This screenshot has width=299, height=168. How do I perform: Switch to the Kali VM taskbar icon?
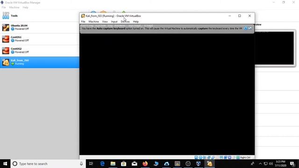[209, 164]
